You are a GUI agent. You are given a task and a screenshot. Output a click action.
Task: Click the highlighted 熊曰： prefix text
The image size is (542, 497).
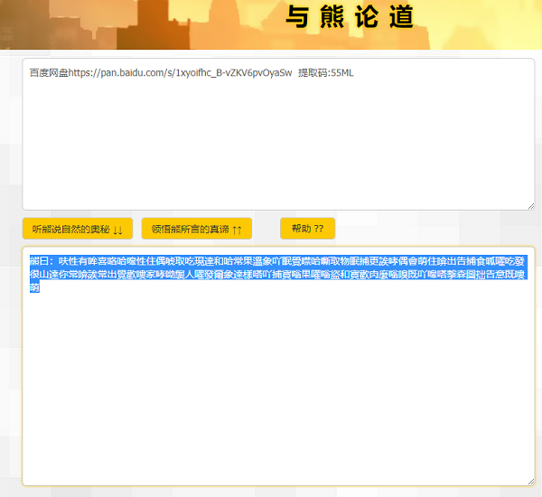pos(42,261)
